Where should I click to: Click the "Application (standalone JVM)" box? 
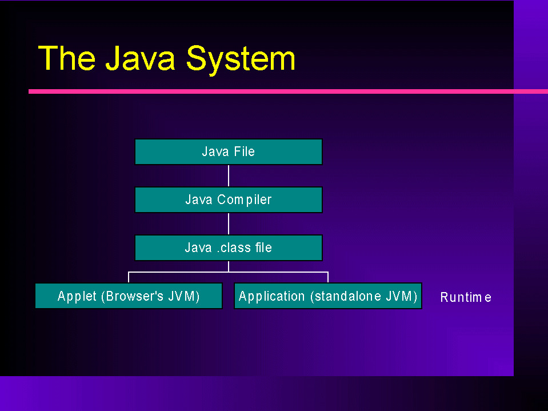point(328,296)
